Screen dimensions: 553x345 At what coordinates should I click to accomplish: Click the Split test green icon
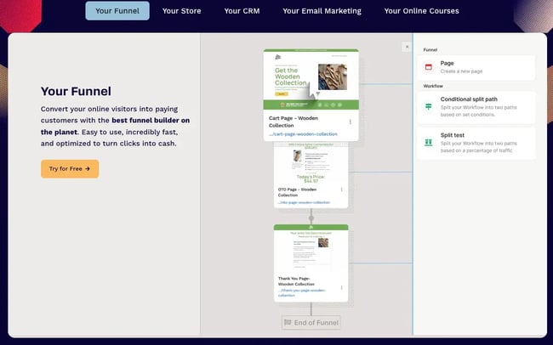429,143
